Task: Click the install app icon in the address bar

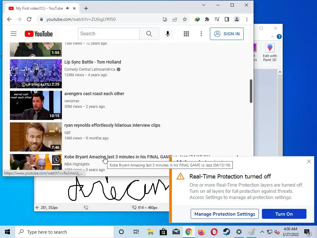Action: tap(165, 19)
